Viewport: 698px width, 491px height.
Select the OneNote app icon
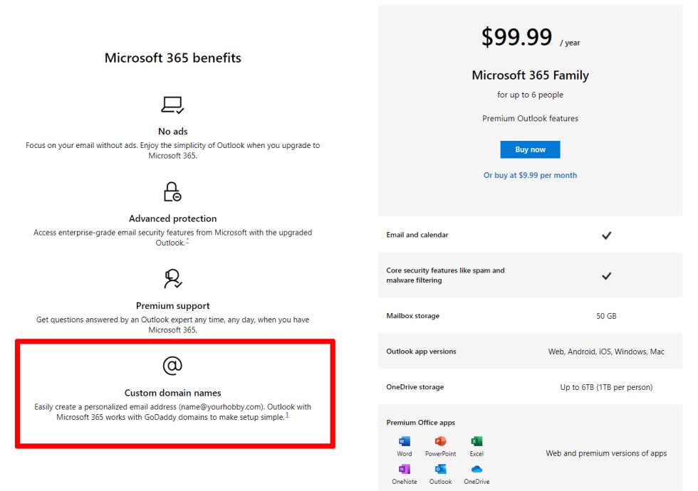pyautogui.click(x=405, y=469)
